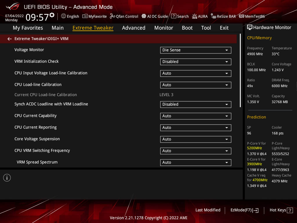Open Core Voltage Suspension dropdown
The width and height of the screenshot is (297, 223).
coord(196,139)
